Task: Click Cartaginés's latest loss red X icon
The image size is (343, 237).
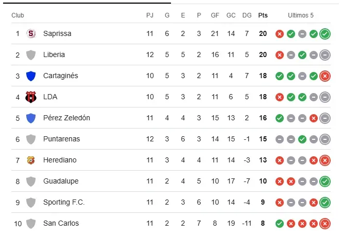Action: coord(324,76)
